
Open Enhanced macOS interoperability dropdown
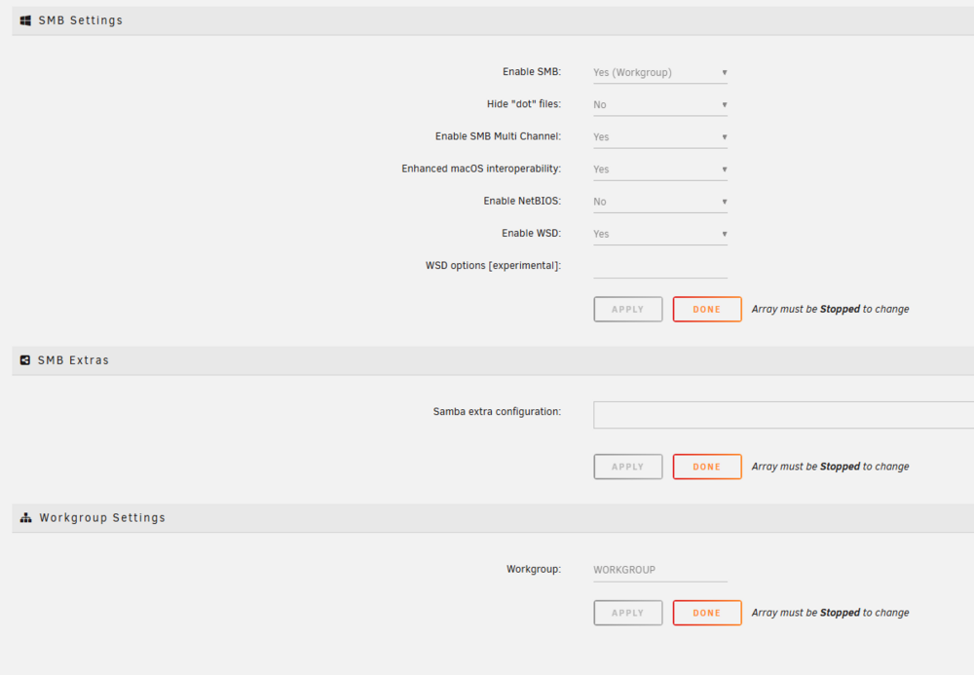coord(659,169)
